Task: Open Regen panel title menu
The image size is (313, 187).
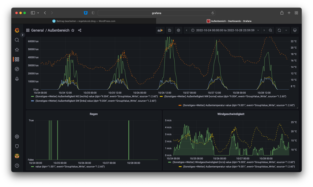Action: pyautogui.click(x=94, y=114)
